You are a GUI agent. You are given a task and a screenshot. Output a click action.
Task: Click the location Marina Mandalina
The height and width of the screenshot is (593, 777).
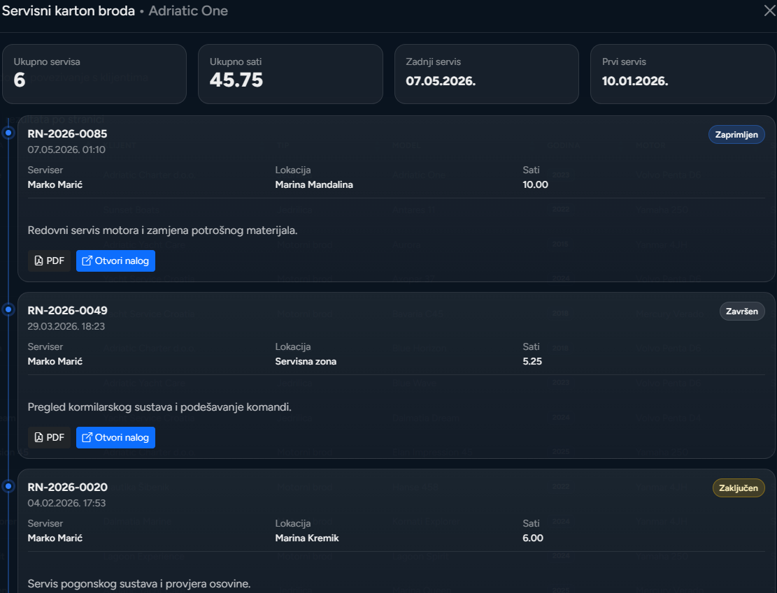click(x=314, y=184)
